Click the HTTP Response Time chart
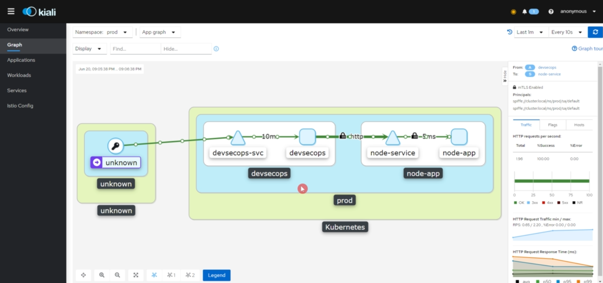Screen dimensions: 603x283 553,266
